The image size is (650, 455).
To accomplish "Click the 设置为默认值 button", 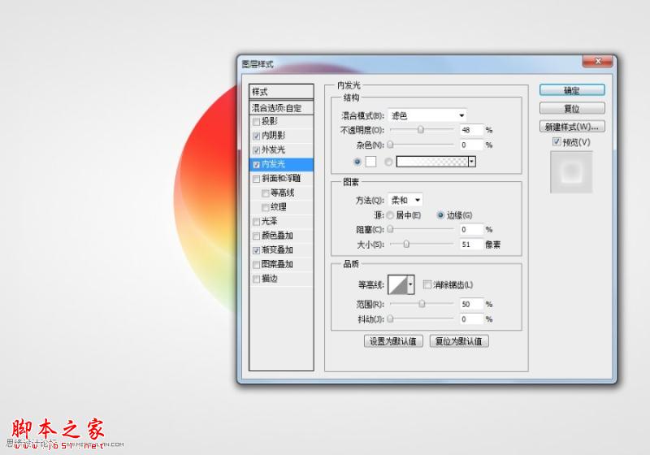I will [x=393, y=341].
